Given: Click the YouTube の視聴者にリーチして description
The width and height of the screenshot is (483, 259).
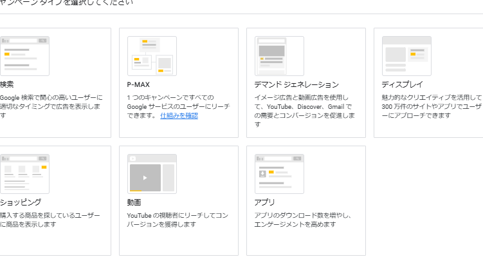Looking at the screenshot, I should tap(178, 220).
